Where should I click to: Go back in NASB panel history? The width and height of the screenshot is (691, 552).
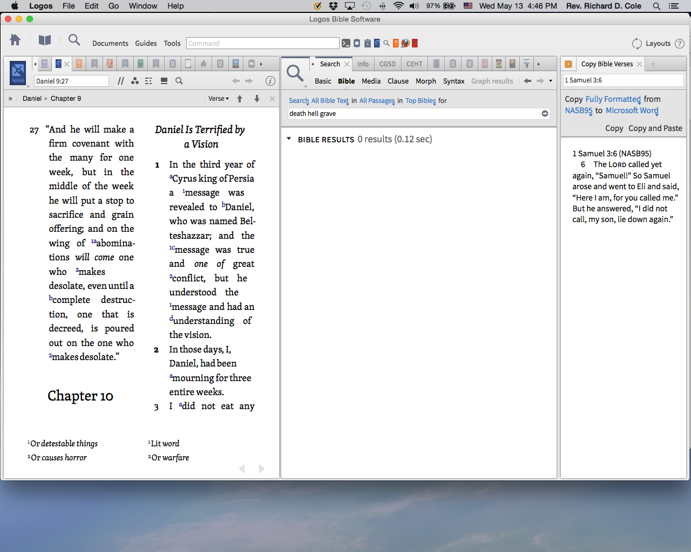236,81
